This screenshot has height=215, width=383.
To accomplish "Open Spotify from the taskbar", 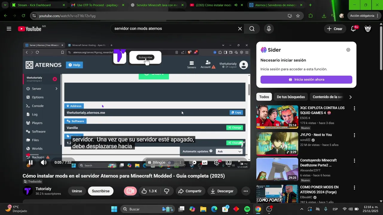I will [247, 209].
